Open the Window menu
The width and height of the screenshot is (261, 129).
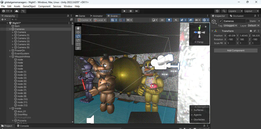pyautogui.click(x=68, y=6)
